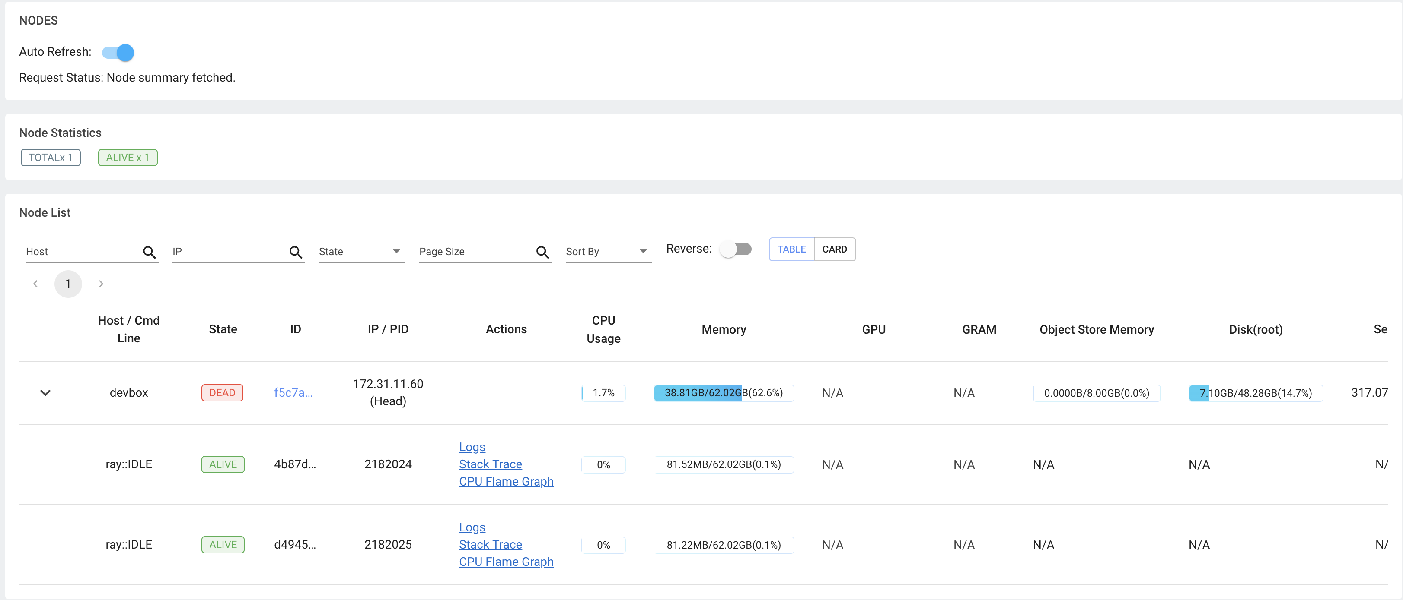This screenshot has width=1403, height=600.
Task: Open Logs for node 4b87d
Action: tap(472, 447)
